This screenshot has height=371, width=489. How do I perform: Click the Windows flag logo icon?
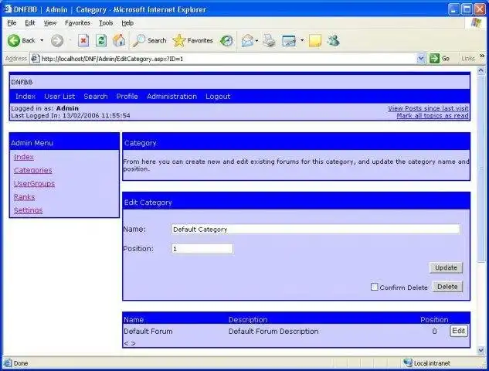point(476,23)
